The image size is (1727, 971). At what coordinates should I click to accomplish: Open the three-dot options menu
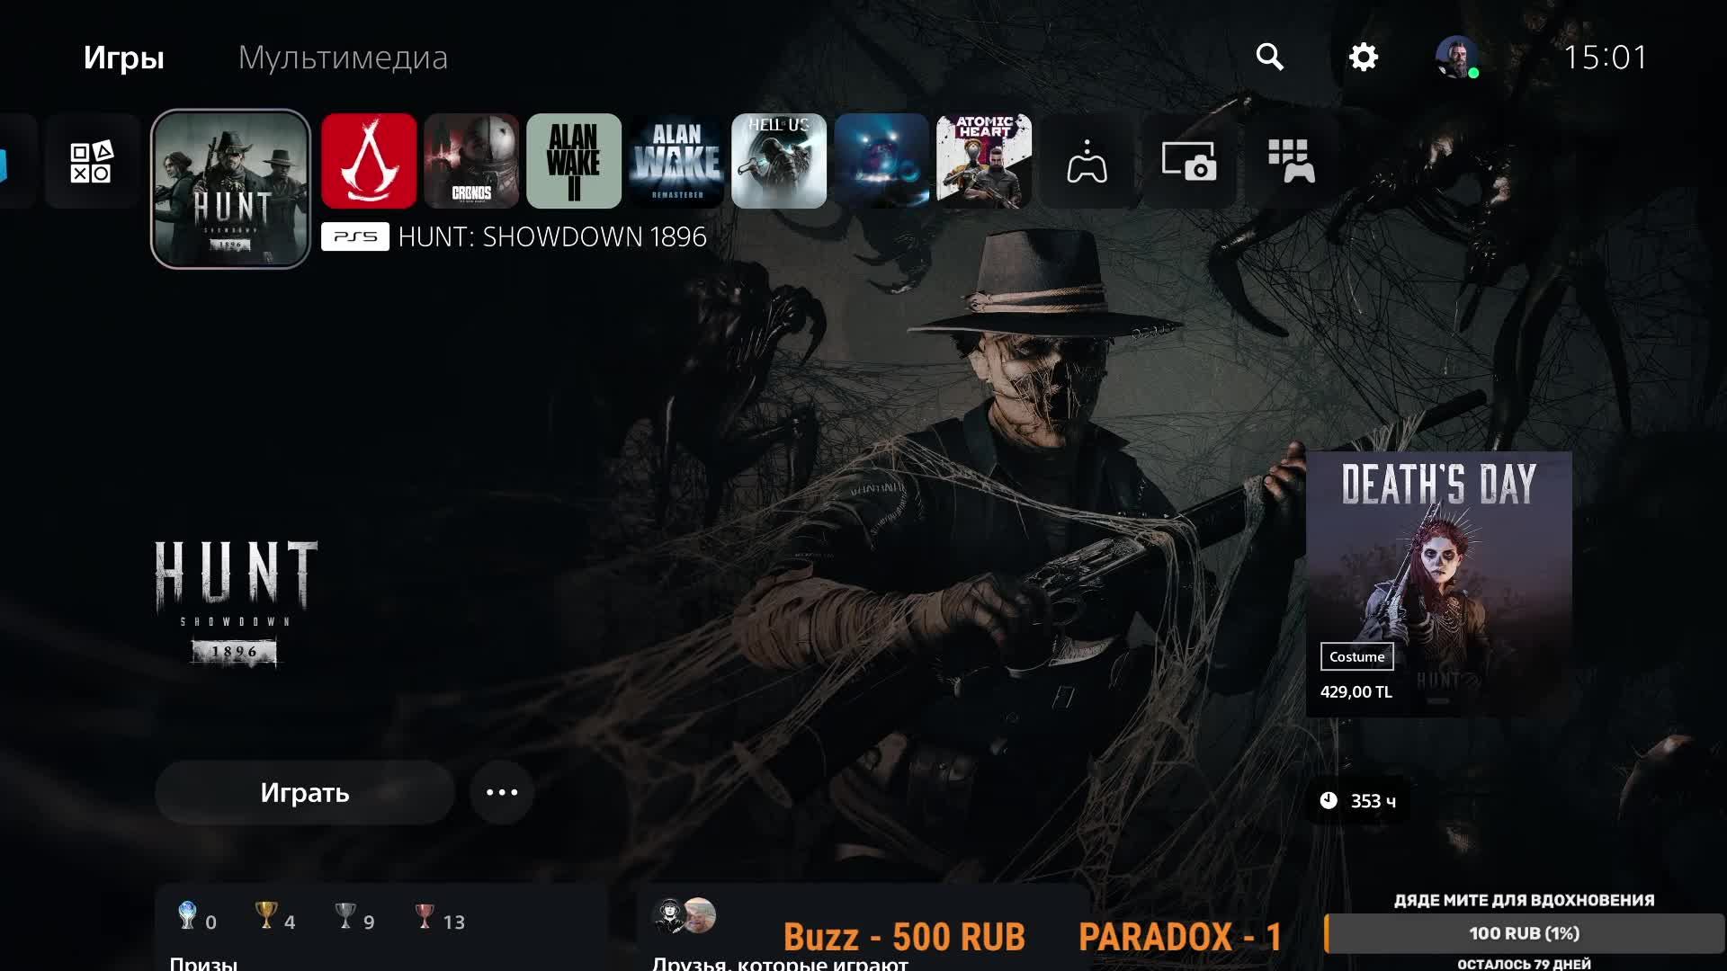[x=502, y=792]
